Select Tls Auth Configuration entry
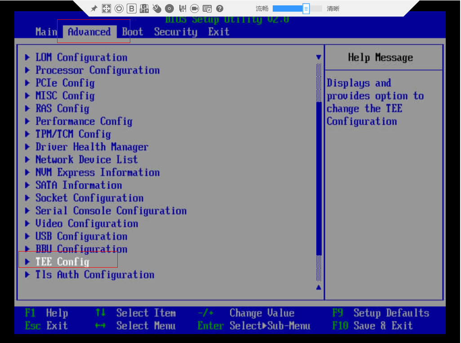This screenshot has width=461, height=343. coord(95,275)
